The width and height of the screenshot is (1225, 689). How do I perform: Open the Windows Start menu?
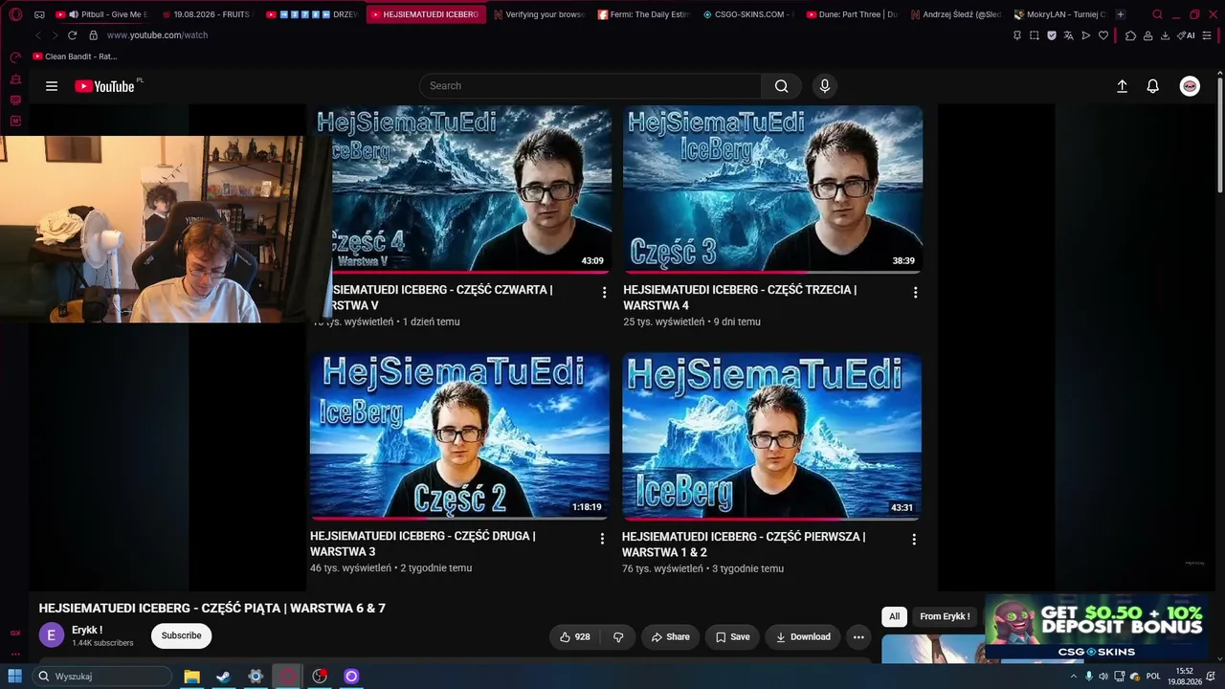(15, 677)
